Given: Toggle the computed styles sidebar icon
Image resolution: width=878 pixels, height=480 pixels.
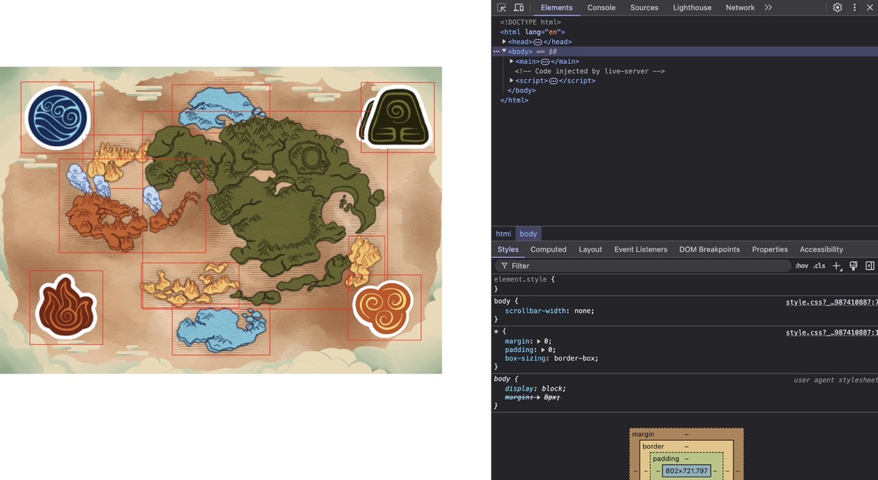Looking at the screenshot, I should click(870, 266).
